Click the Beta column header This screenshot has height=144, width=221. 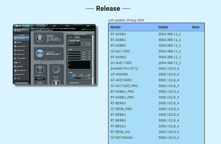pyautogui.click(x=196, y=27)
